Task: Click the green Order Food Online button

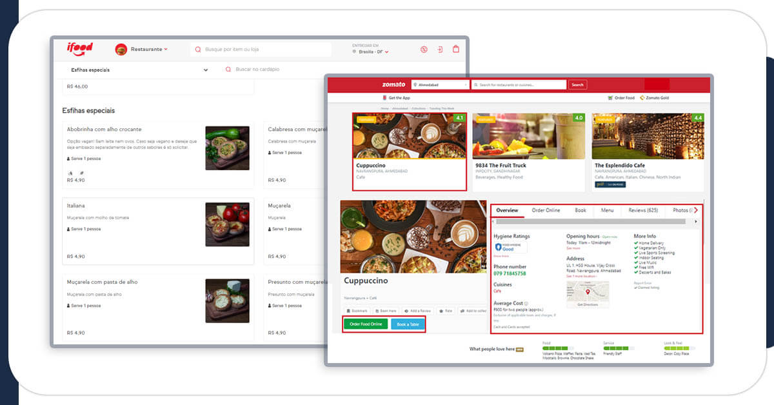Action: 366,324
